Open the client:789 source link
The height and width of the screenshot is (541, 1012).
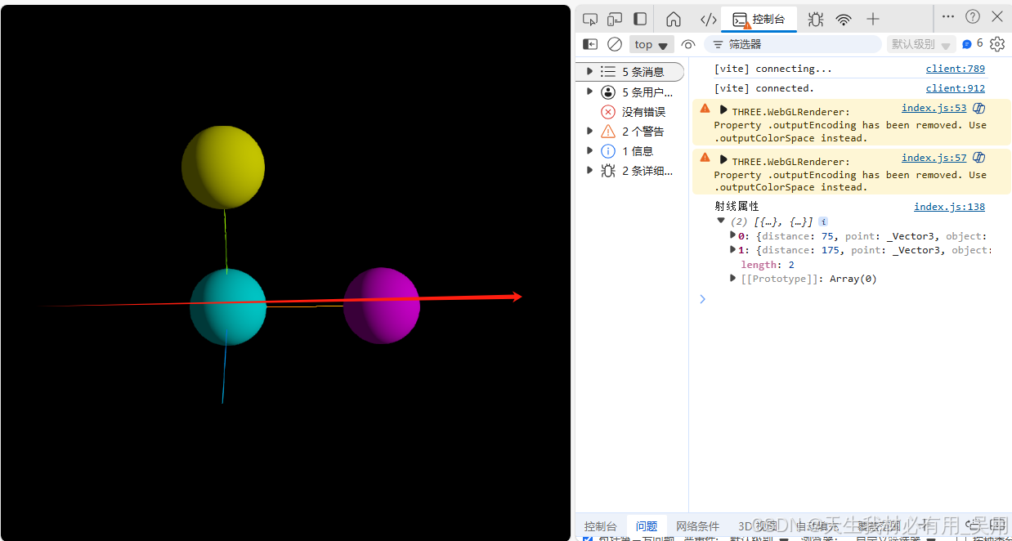pos(955,69)
